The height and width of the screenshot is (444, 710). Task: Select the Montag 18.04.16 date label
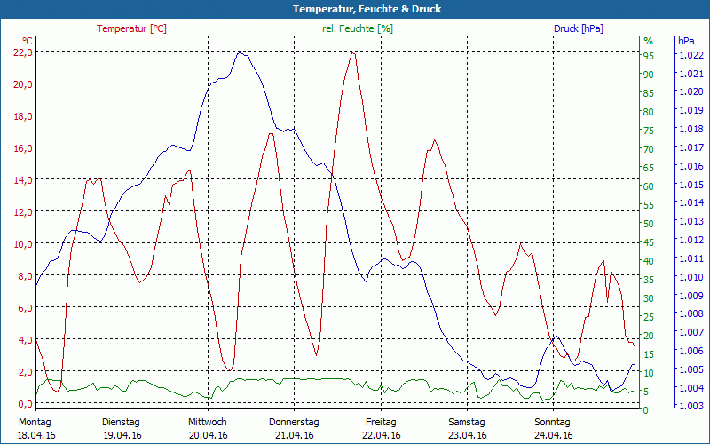coord(35,428)
